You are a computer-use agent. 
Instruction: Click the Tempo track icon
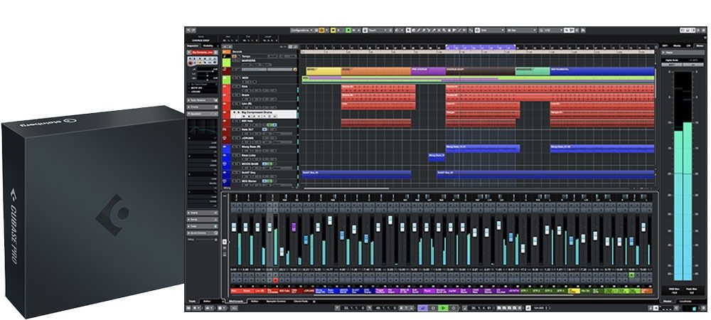tap(225, 55)
